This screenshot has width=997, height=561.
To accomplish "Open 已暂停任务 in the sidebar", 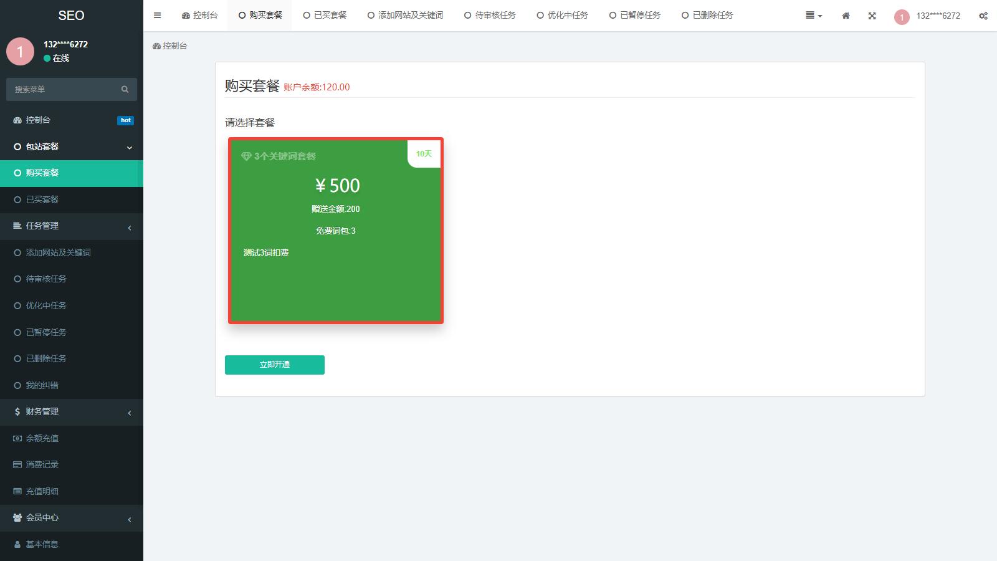I will coord(72,332).
